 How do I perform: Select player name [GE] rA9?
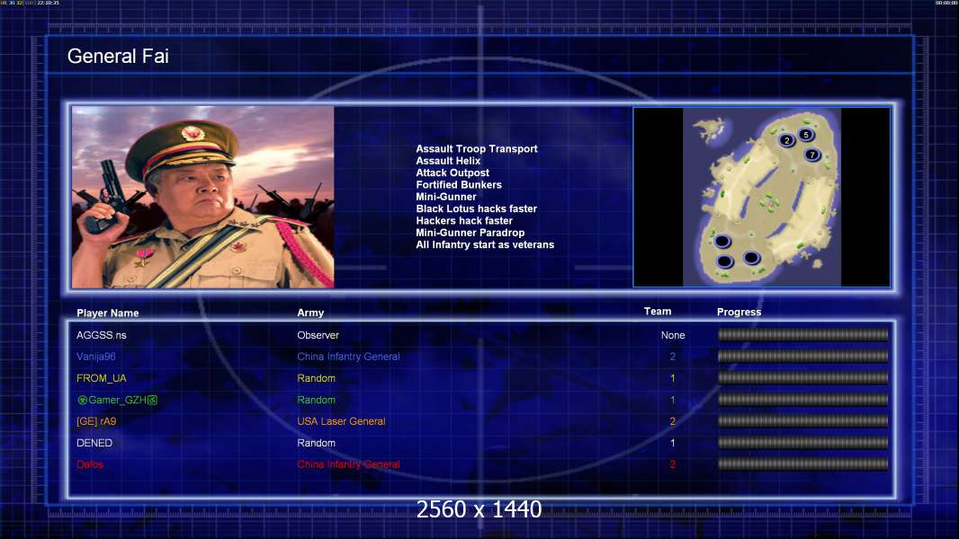coord(96,421)
